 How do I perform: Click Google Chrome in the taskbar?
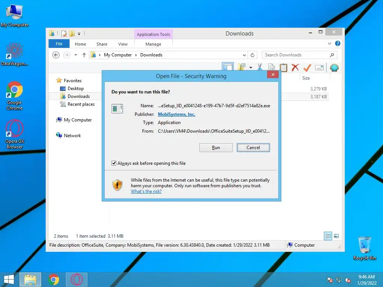53,280
